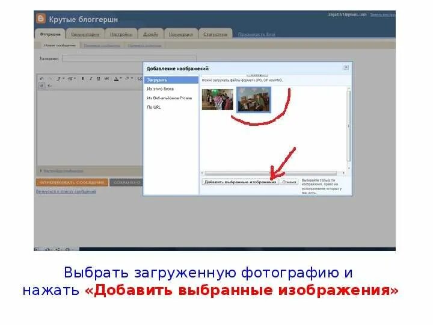Open the Комментарии tab
Image resolution: width=433 pixels, height=325 pixels.
(x=85, y=34)
